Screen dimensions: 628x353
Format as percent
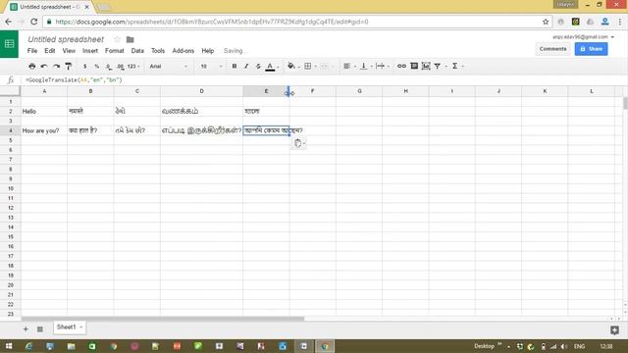(96, 66)
